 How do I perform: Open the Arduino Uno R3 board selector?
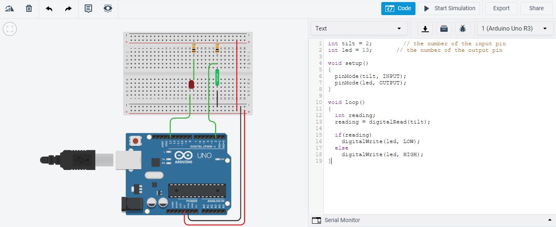point(514,29)
